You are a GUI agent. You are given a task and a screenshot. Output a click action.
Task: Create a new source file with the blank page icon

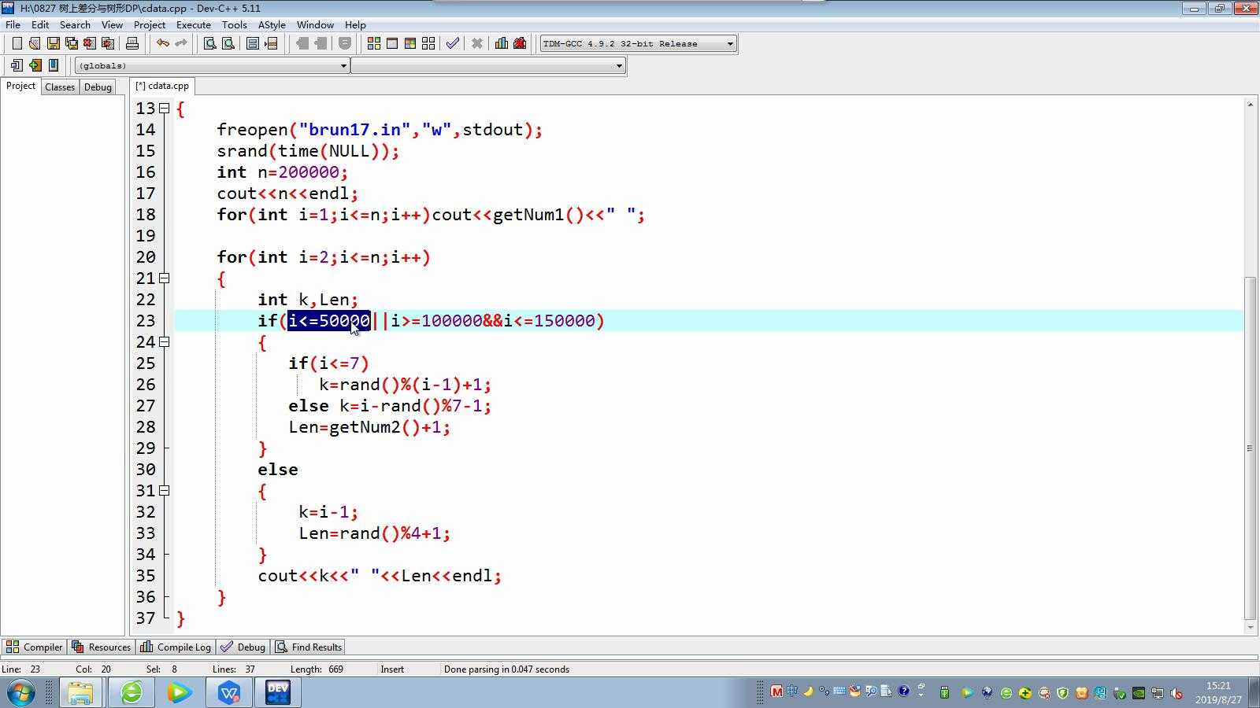pos(17,43)
